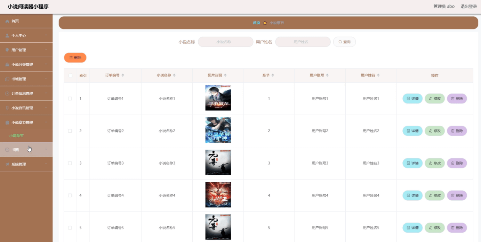Screen dimensions: 481x242
Task: Click the orange 删除 batch delete button
Action: tap(75, 58)
